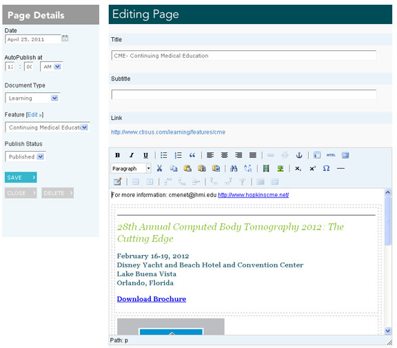Insert an image with the picture icon

[280, 168]
